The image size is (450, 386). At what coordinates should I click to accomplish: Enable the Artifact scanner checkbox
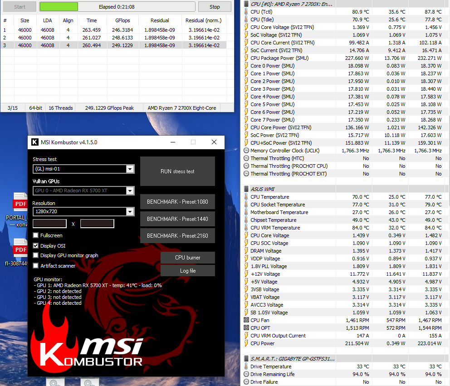[35, 266]
